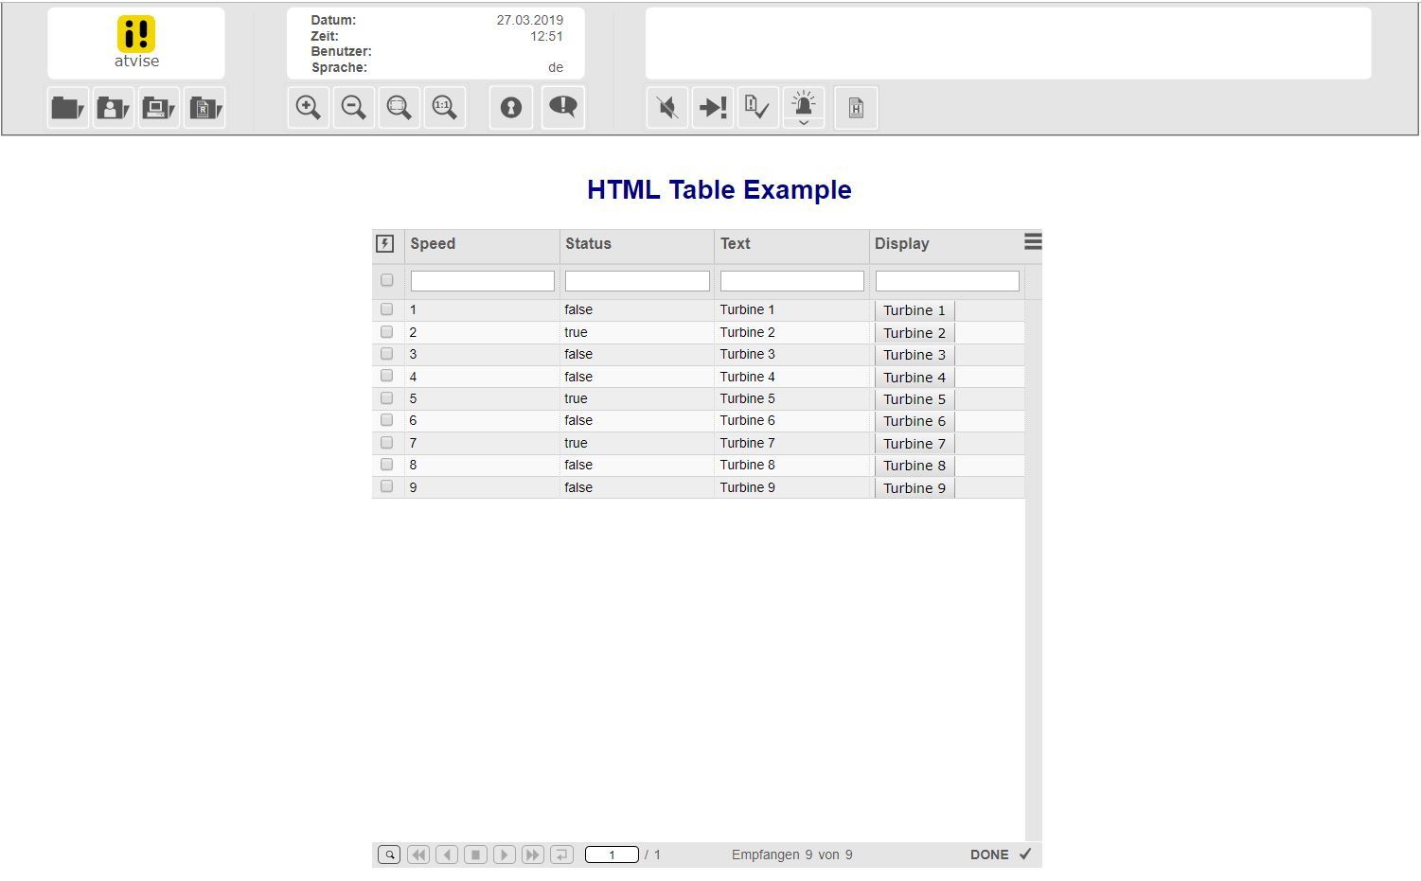Check the checkbox for row 1

coord(386,309)
